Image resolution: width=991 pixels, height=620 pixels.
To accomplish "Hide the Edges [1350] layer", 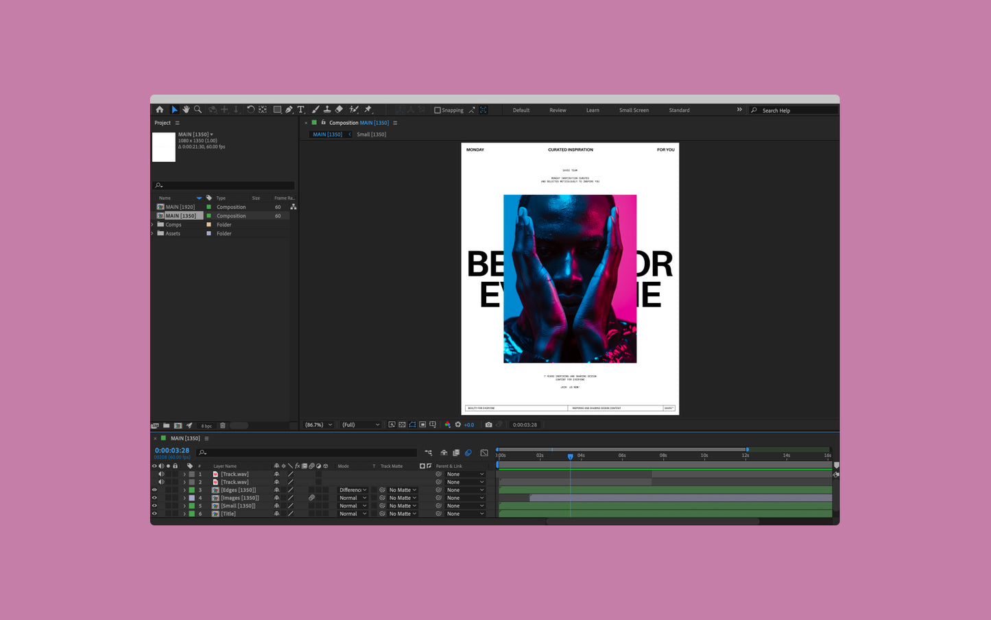I will pos(154,490).
